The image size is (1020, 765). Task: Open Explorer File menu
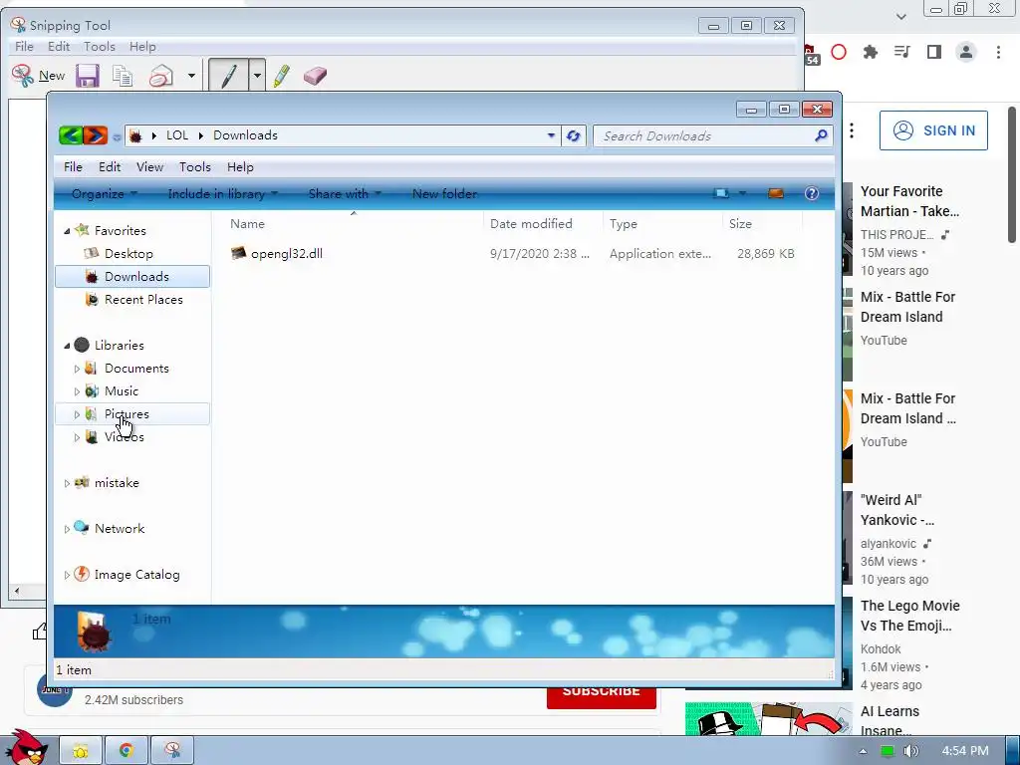73,167
